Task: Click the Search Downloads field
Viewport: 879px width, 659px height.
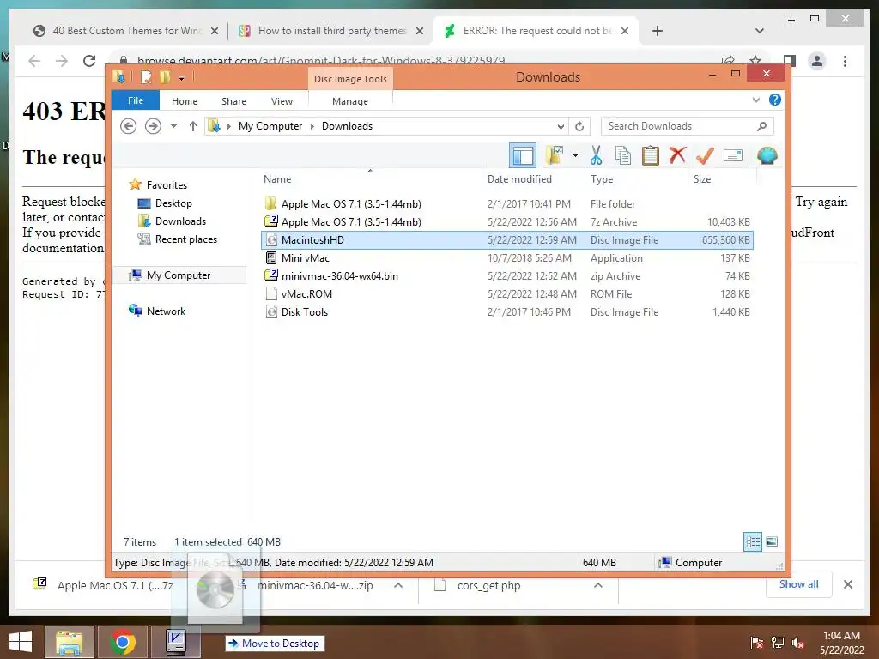Action: pyautogui.click(x=687, y=126)
